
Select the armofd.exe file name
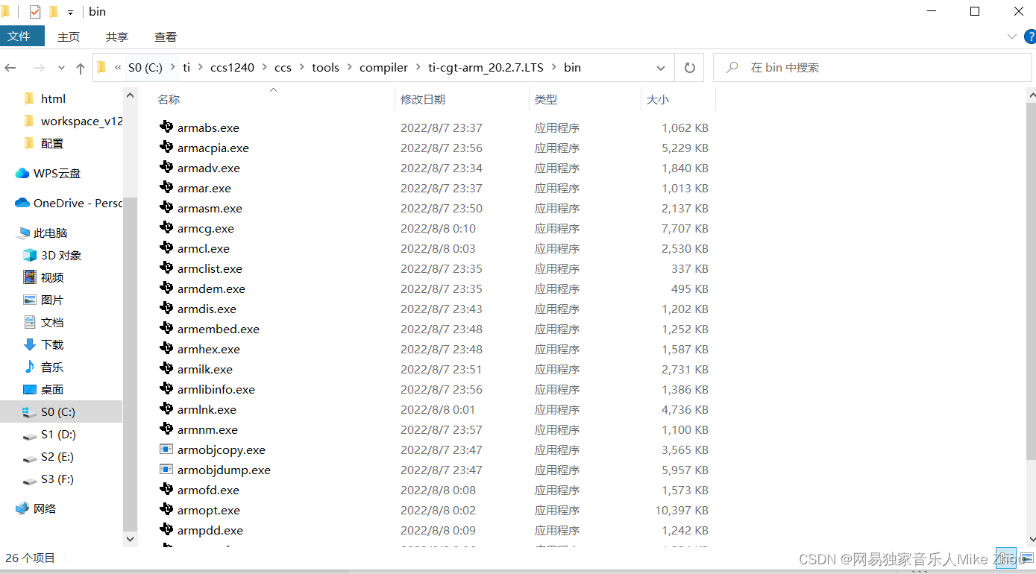click(208, 490)
